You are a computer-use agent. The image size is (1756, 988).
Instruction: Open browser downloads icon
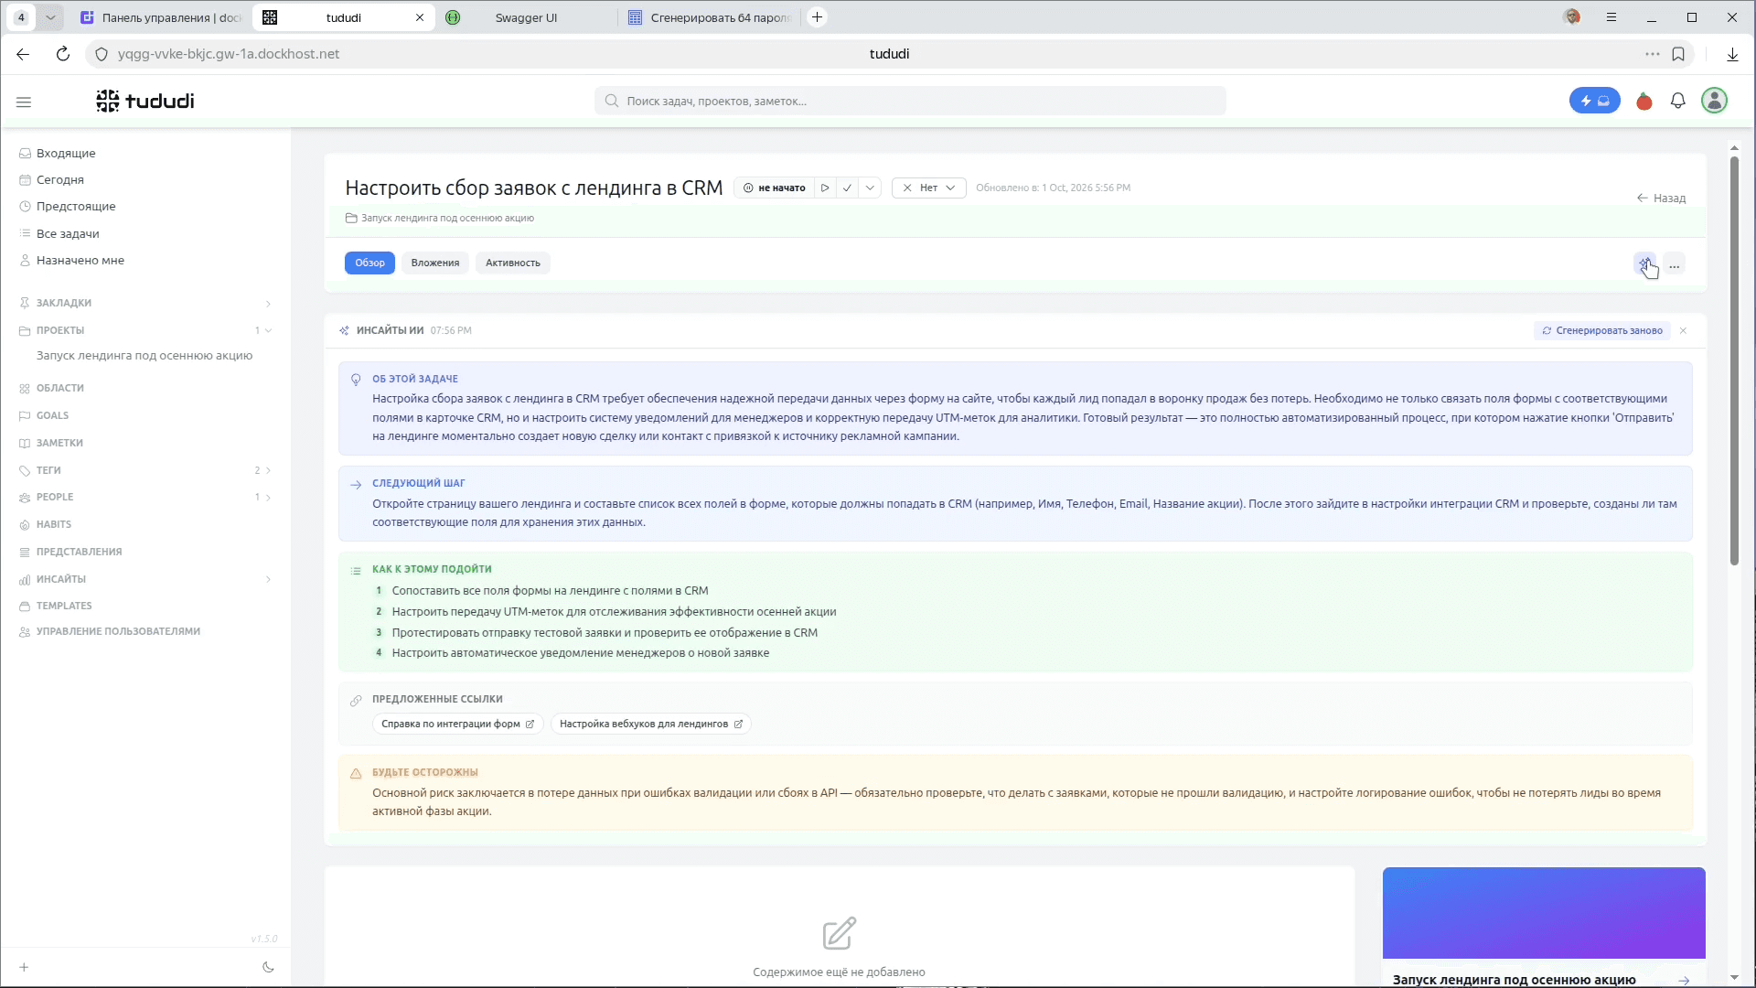(x=1732, y=54)
